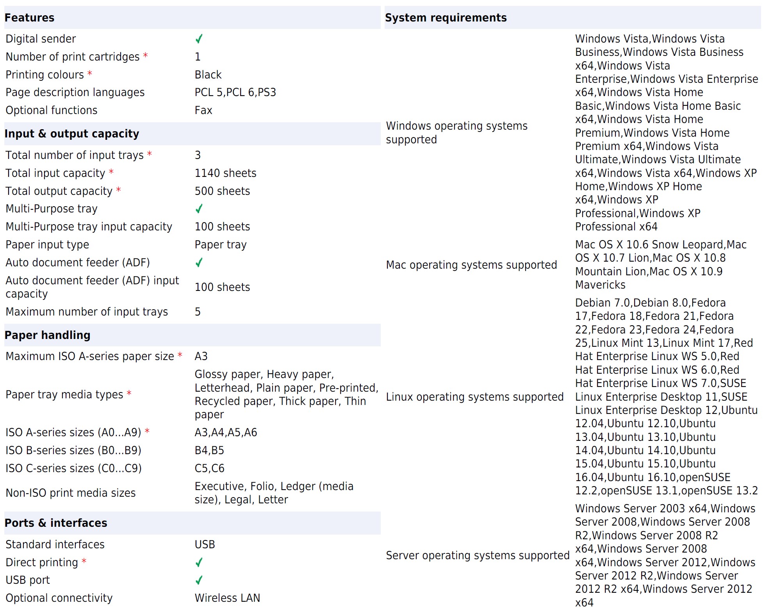Click the 'Maximum number of input trays' label
The height and width of the screenshot is (608, 765).
[87, 312]
